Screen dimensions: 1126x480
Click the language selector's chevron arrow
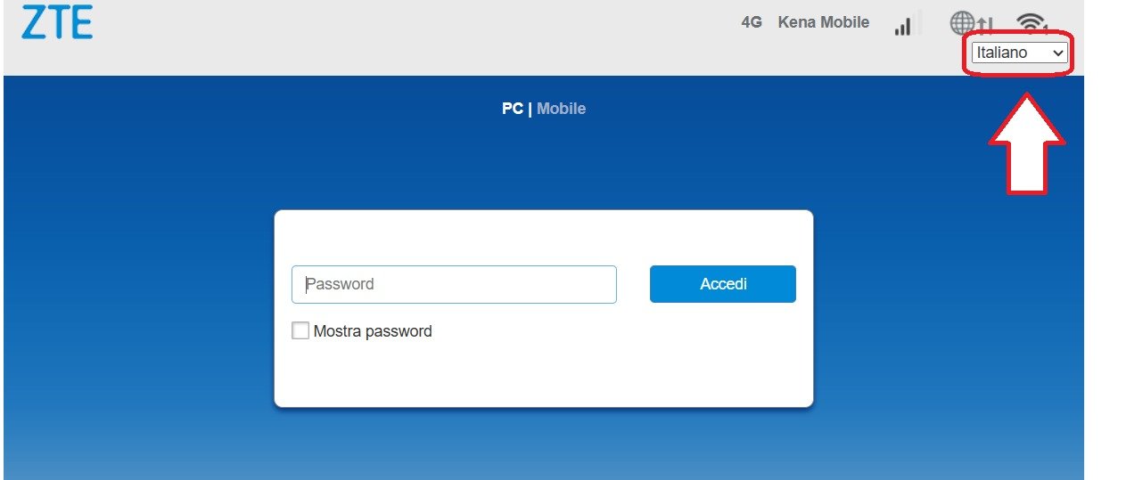1058,53
